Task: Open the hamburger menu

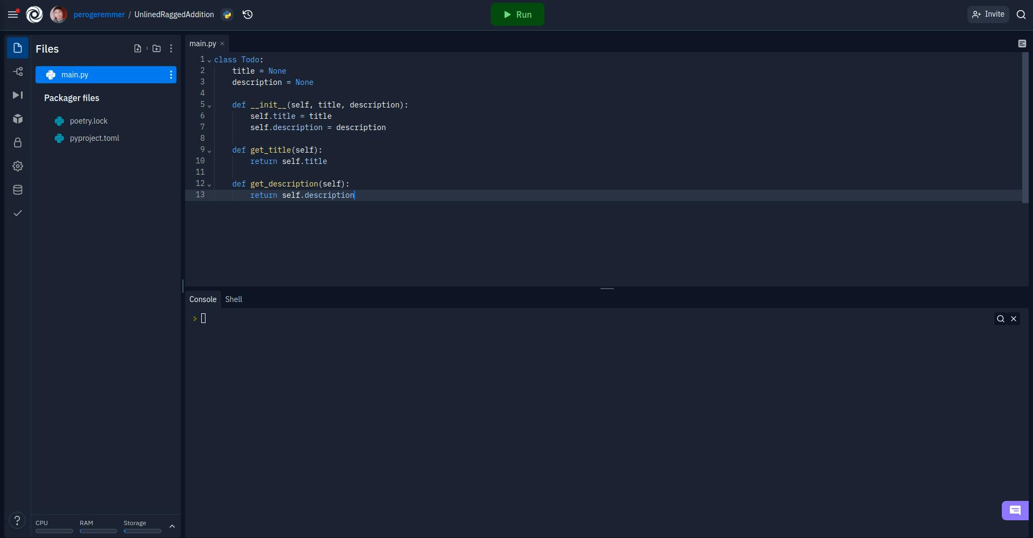Action: [13, 15]
